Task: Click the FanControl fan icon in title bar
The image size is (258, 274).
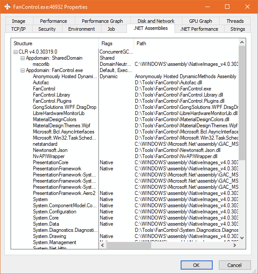Action: [7, 7]
